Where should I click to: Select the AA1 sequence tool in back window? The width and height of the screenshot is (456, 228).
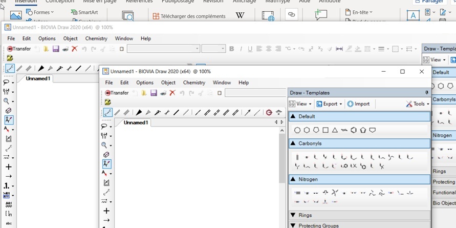click(x=9, y=204)
